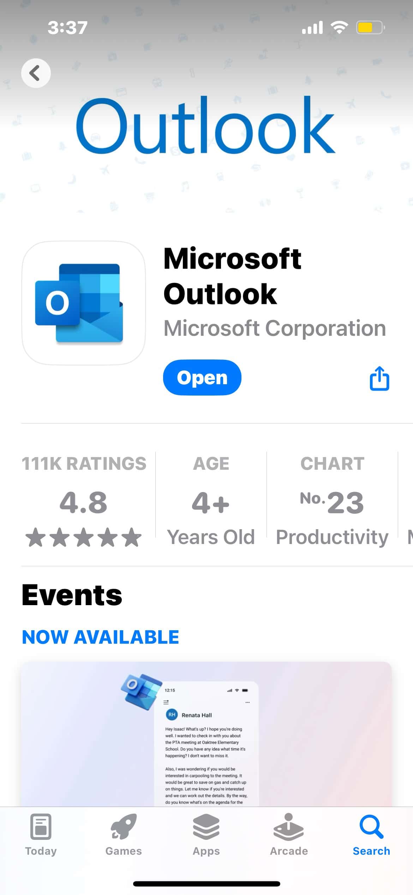Image resolution: width=413 pixels, height=895 pixels.
Task: Tap the share icon
Action: (x=379, y=378)
